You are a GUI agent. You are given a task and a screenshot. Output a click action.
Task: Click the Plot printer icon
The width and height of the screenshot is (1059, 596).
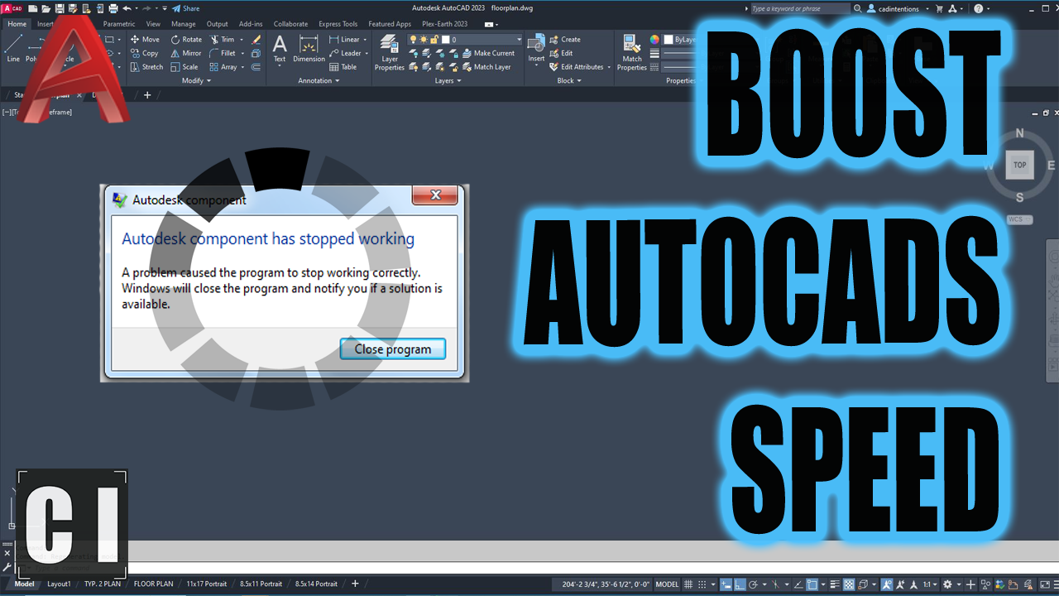tap(113, 8)
